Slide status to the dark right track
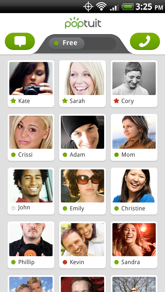This screenshot has height=292, width=165. tap(100, 43)
